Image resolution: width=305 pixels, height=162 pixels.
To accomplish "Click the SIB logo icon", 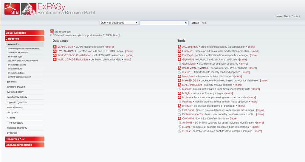I will point(12,9).
